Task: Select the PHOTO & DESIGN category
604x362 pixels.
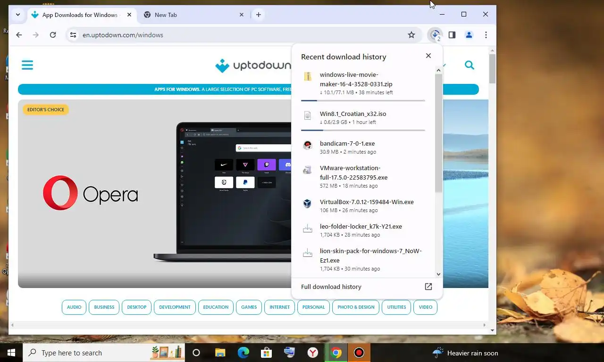Action: [356, 307]
